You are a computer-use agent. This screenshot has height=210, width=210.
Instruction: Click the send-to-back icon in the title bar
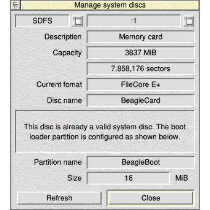coord(16,5)
